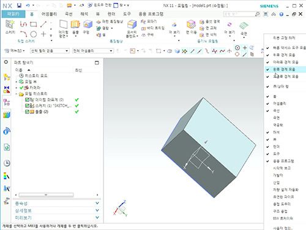Click the Pattern Feature icon
Screen dimensions: 306x230
[x=99, y=21]
